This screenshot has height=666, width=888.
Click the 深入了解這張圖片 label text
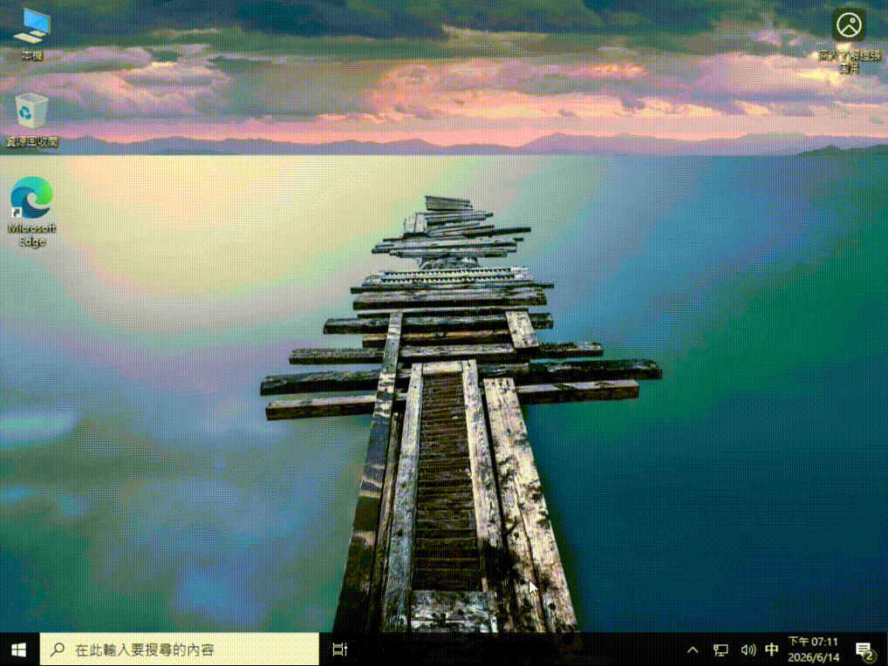click(x=849, y=62)
